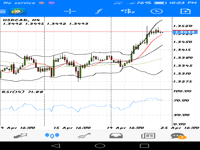Switch to the Quotes tab

pyautogui.click(x=20, y=136)
